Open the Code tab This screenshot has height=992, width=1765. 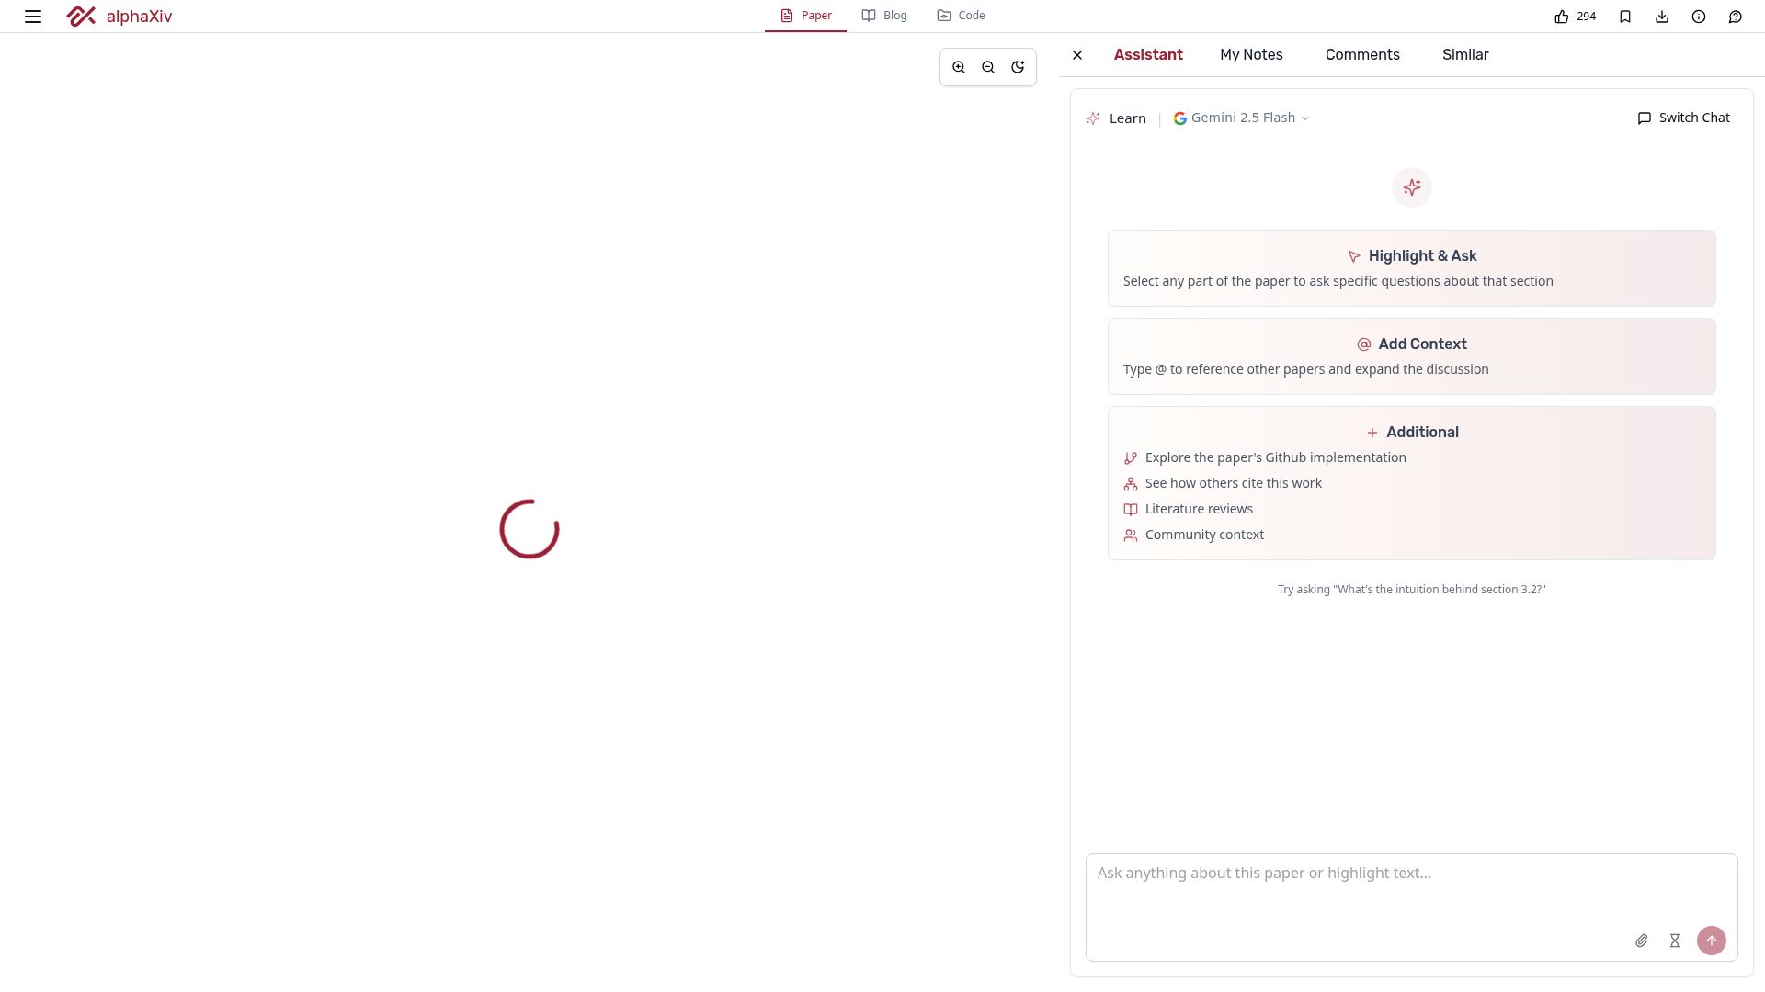pos(961,16)
